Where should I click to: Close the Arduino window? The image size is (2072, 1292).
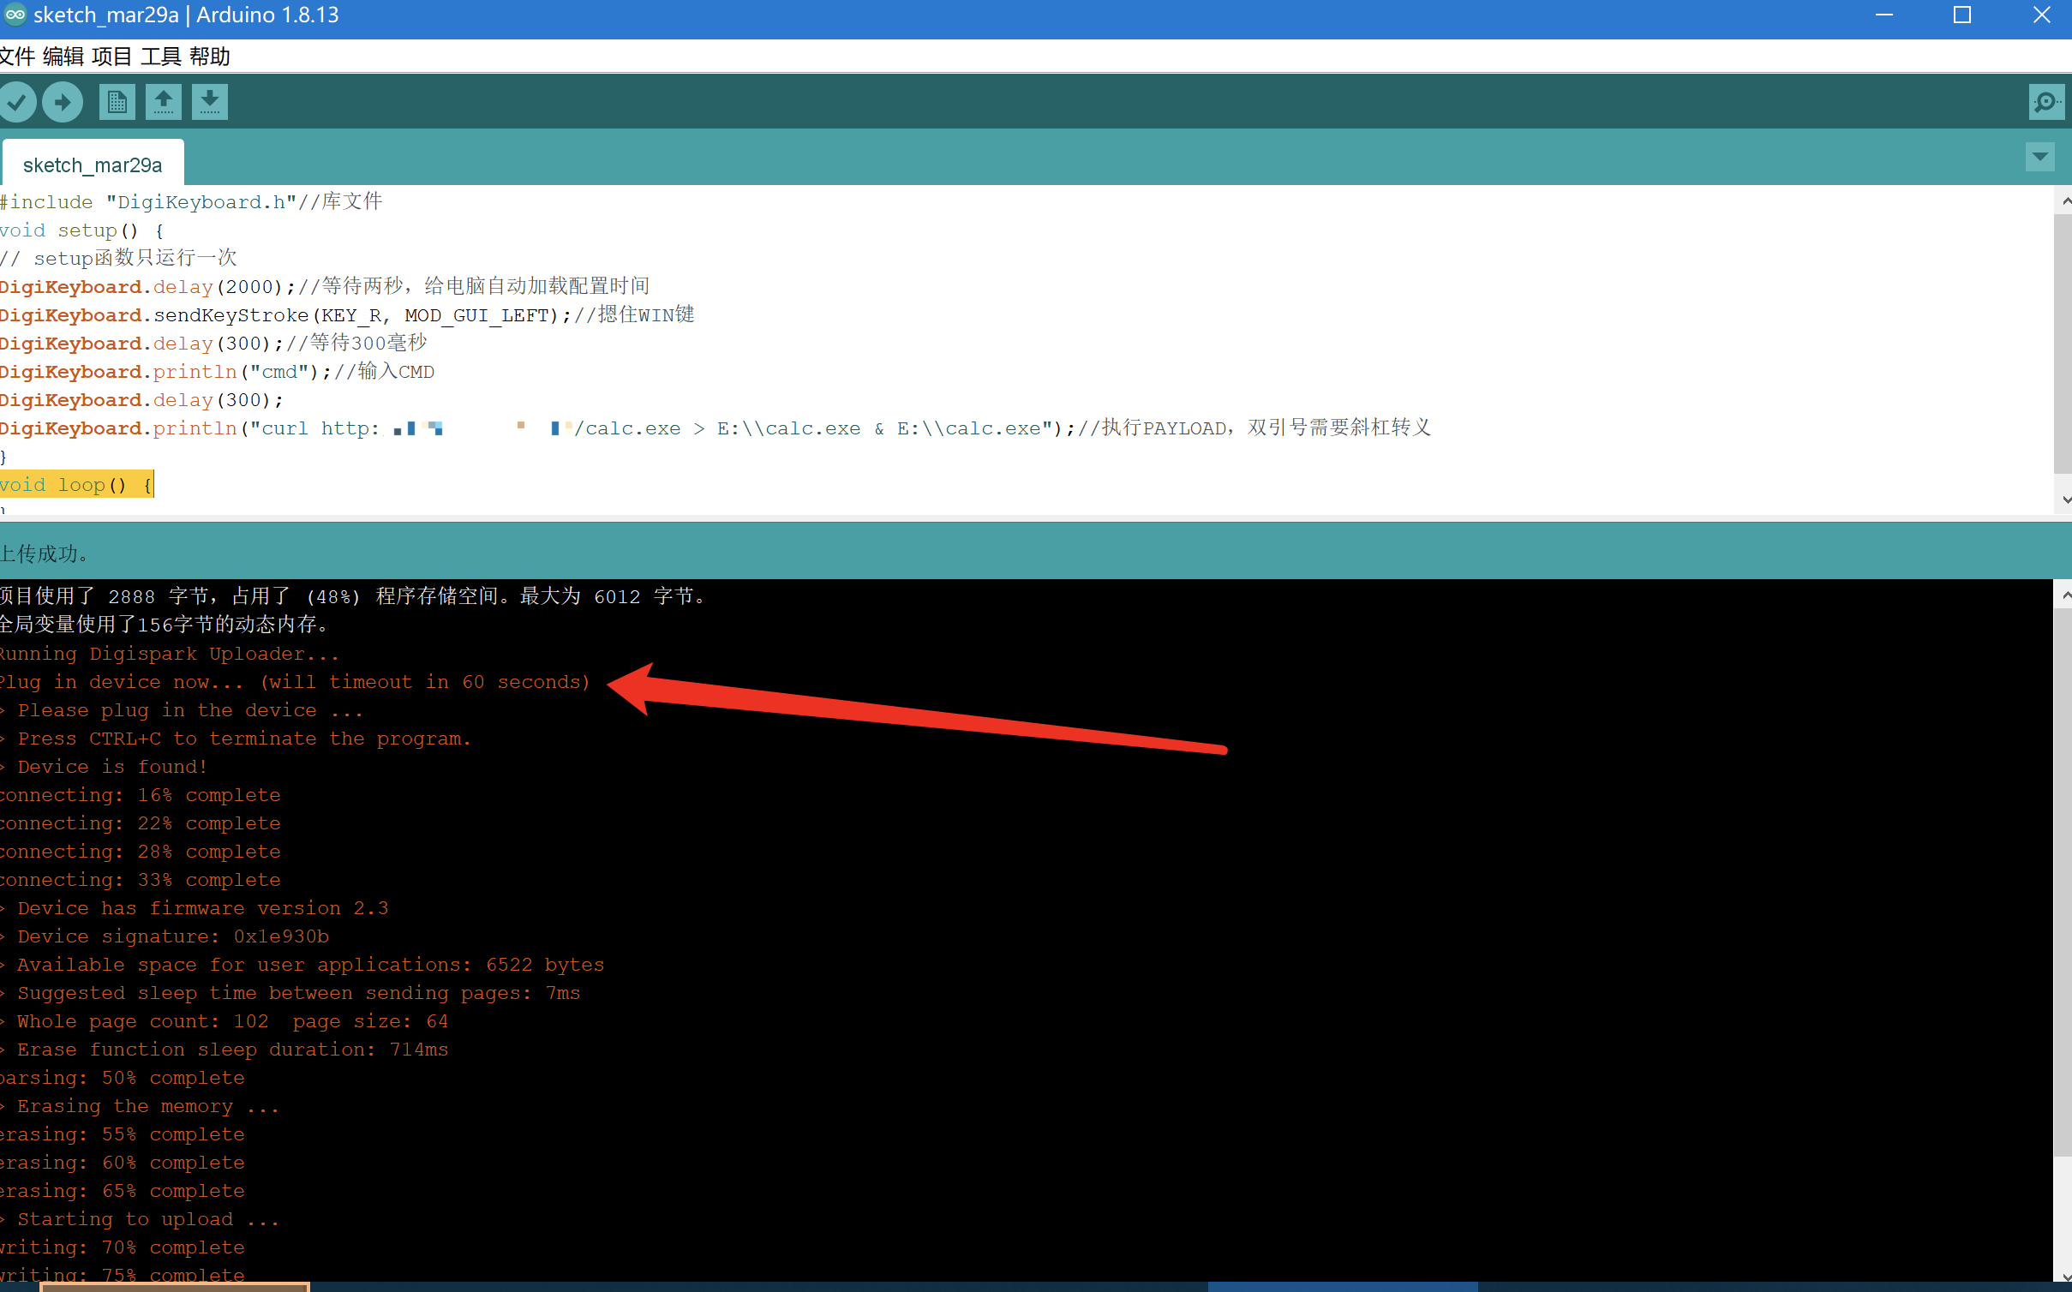(2042, 15)
